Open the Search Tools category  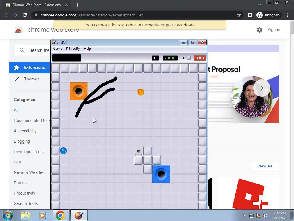pos(26,203)
